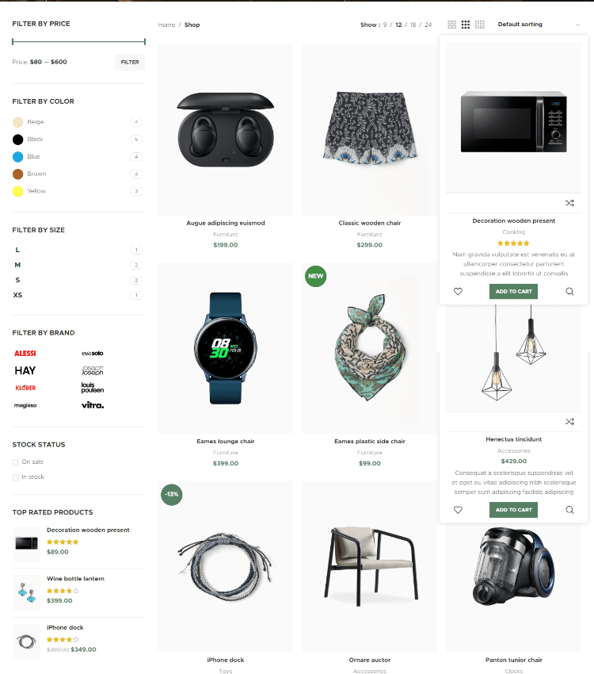Open quick view for Henectus tincidunt
Viewport: 594px width, 674px height.
(569, 510)
